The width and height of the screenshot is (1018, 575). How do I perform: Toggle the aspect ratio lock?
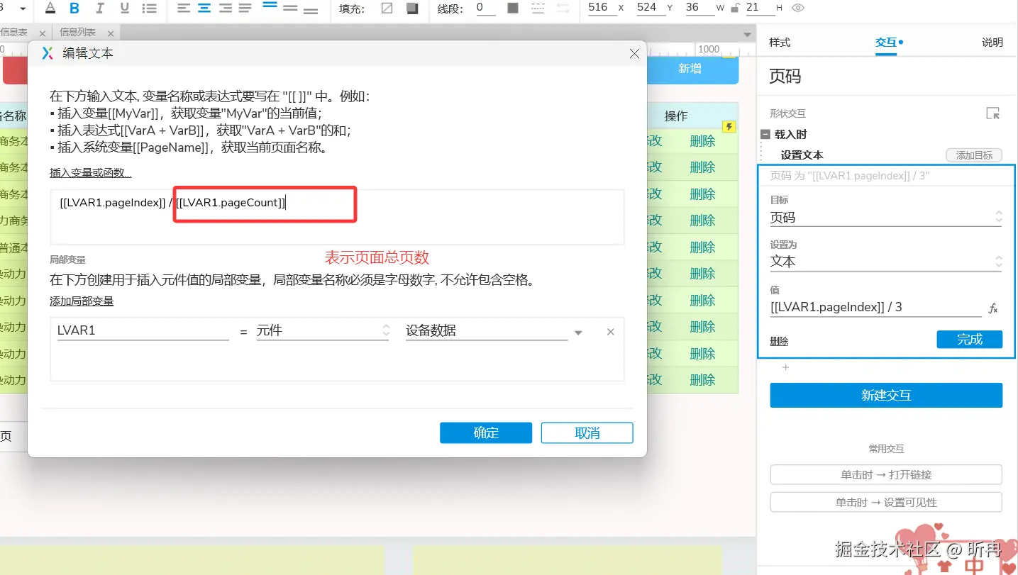pyautogui.click(x=734, y=8)
